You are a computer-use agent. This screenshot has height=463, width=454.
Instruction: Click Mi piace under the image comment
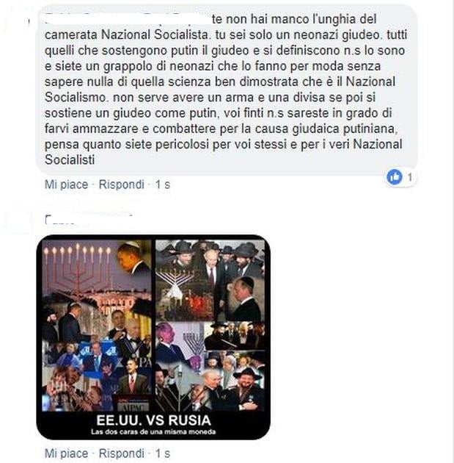pyautogui.click(x=66, y=453)
